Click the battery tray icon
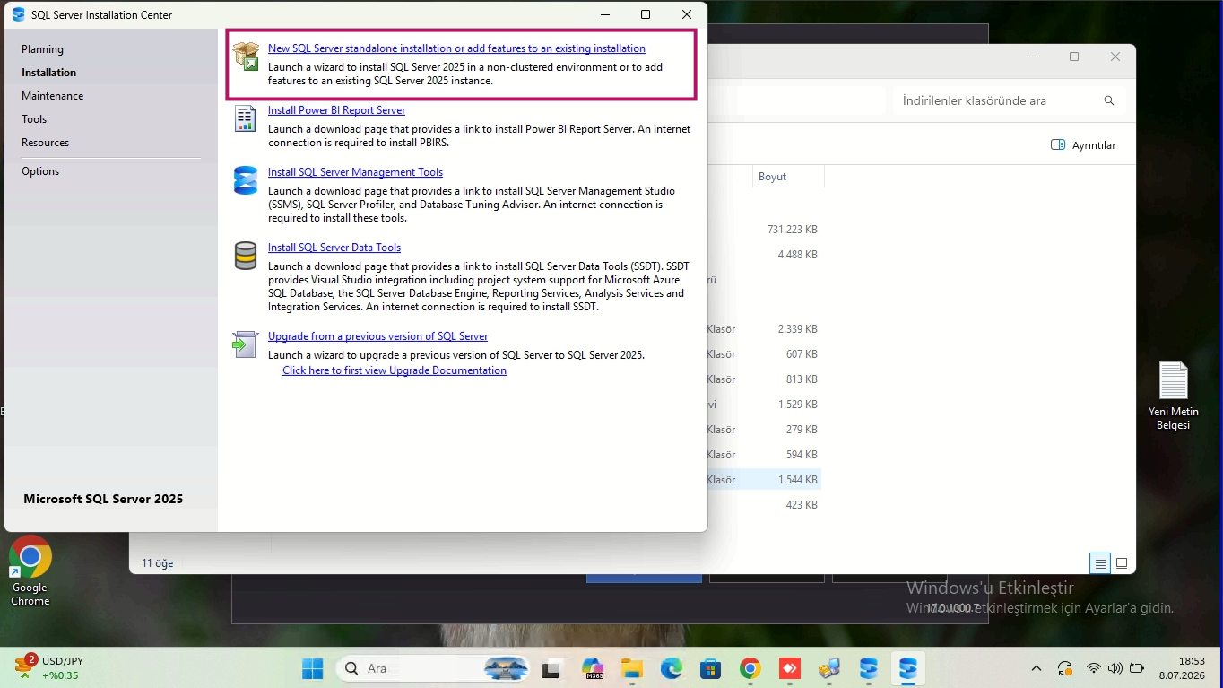This screenshot has width=1223, height=688. [1137, 668]
